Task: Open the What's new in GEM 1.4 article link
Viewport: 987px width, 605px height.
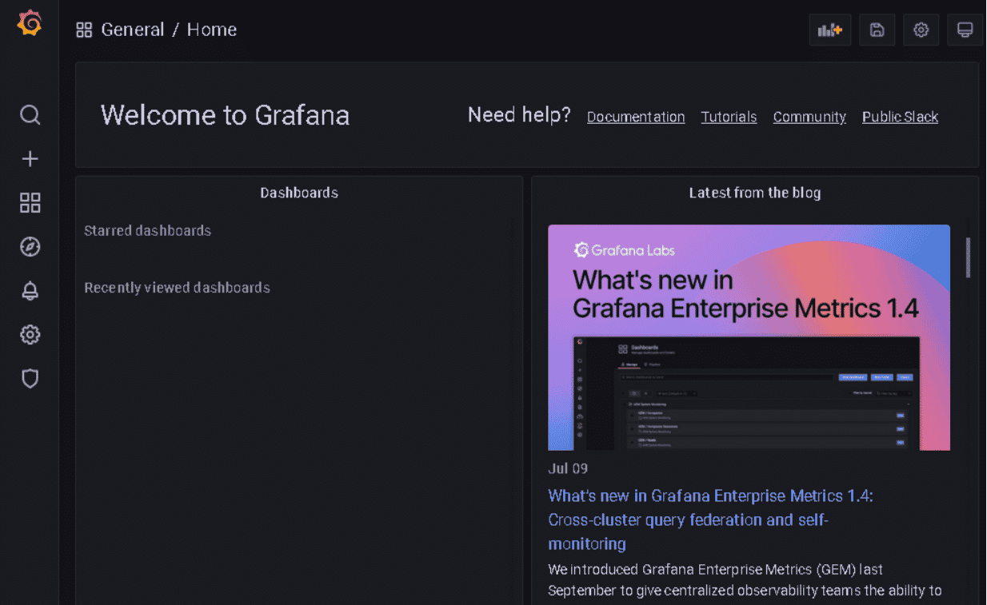Action: (710, 519)
